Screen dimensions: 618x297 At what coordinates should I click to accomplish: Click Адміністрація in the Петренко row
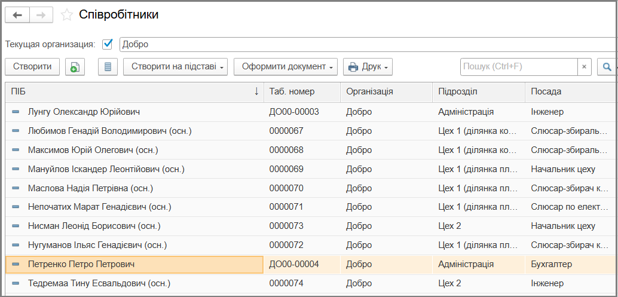[x=466, y=264]
